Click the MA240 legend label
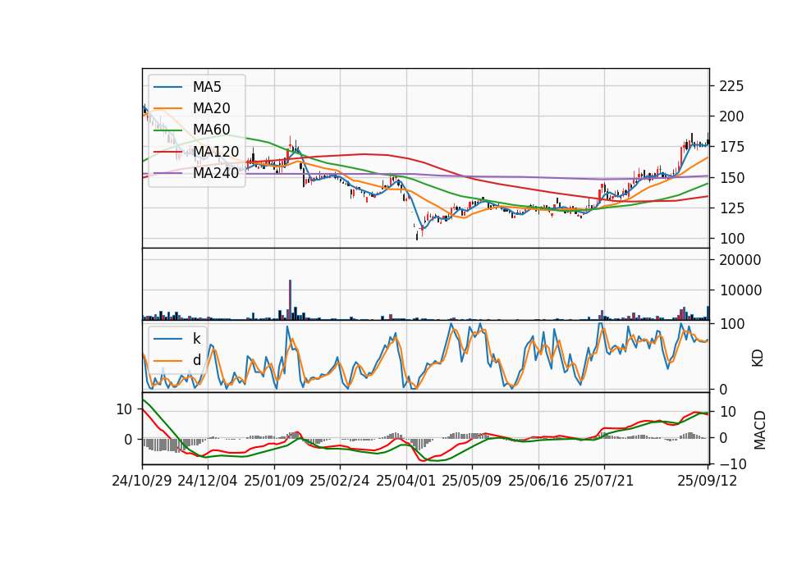Image resolution: width=788 pixels, height=566 pixels. coord(216,173)
